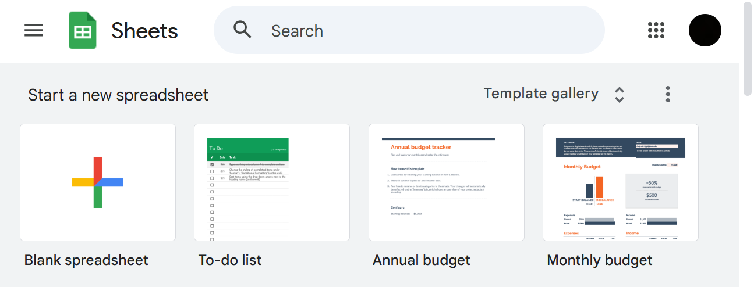Open the To-do list template thumbnail
Screen dimensions: 754x287
[272, 182]
